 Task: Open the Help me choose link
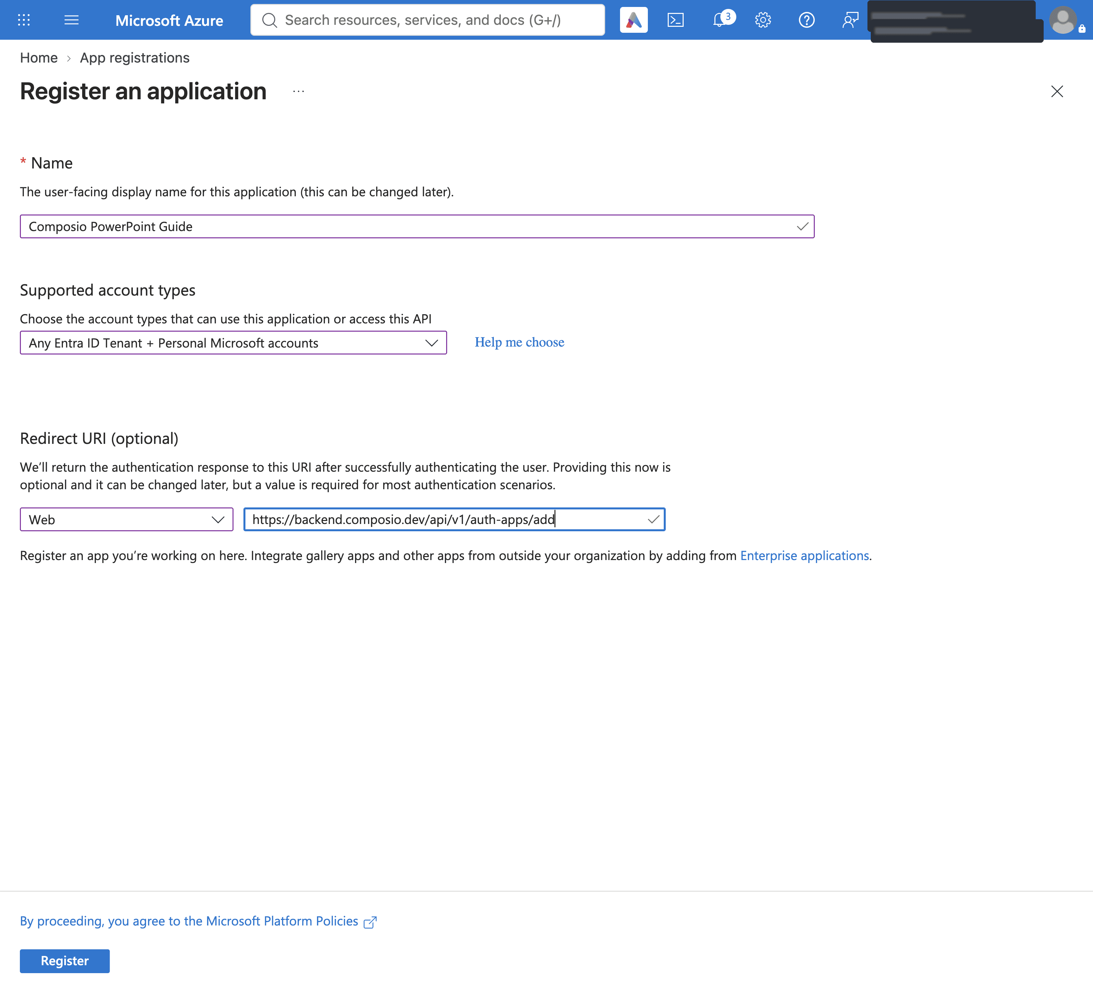click(x=519, y=342)
